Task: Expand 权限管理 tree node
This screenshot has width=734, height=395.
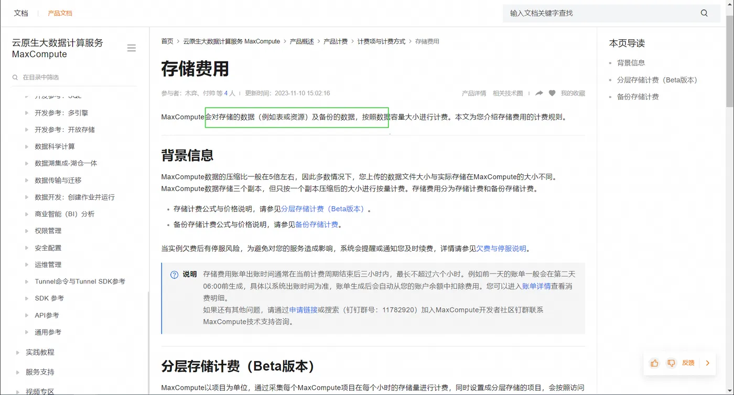Action: (27, 231)
